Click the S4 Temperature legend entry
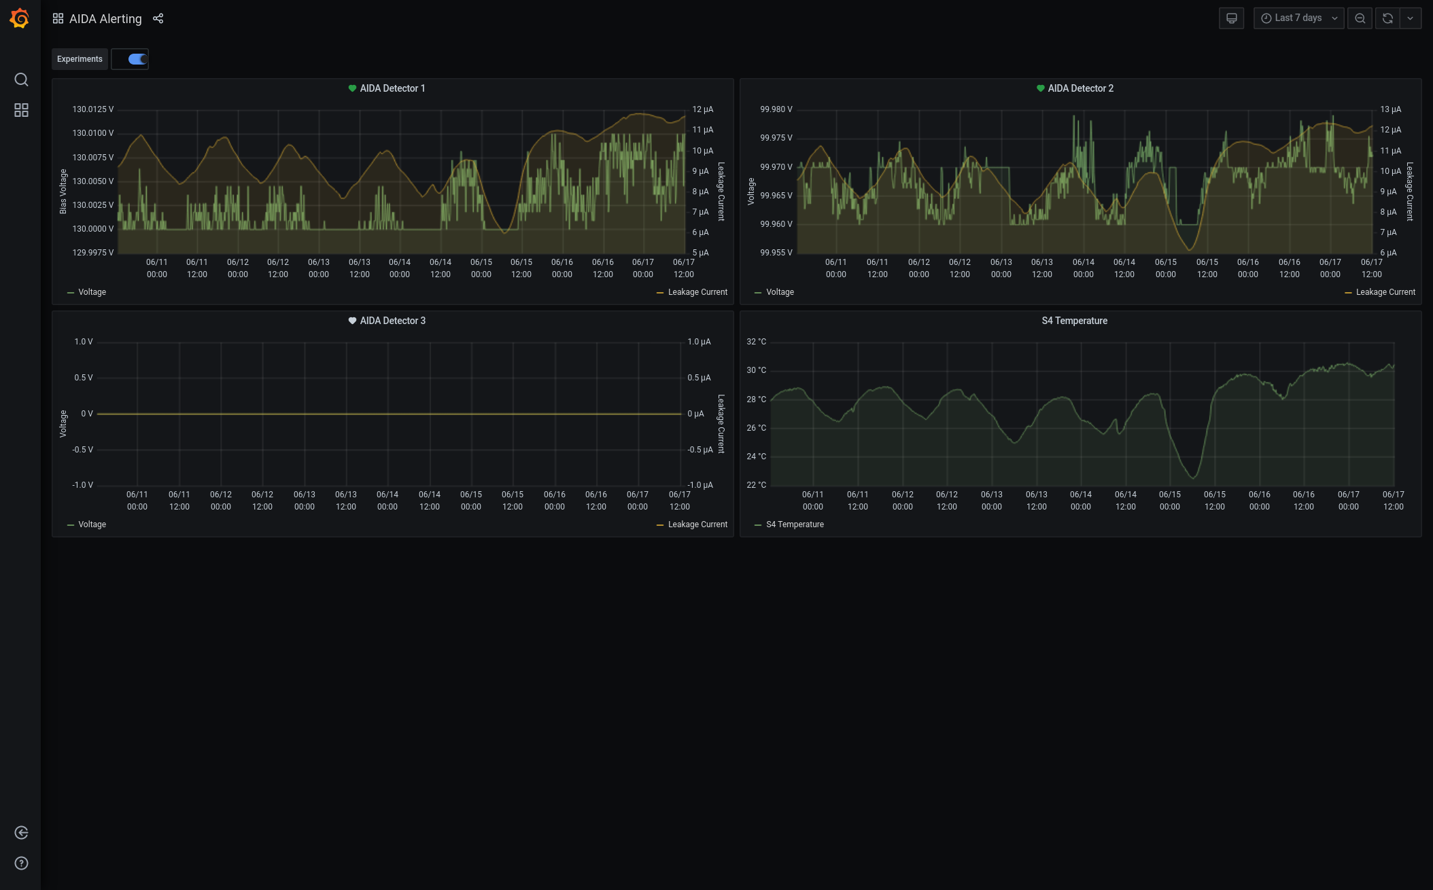Screen dimensions: 1433x890 [x=794, y=524]
